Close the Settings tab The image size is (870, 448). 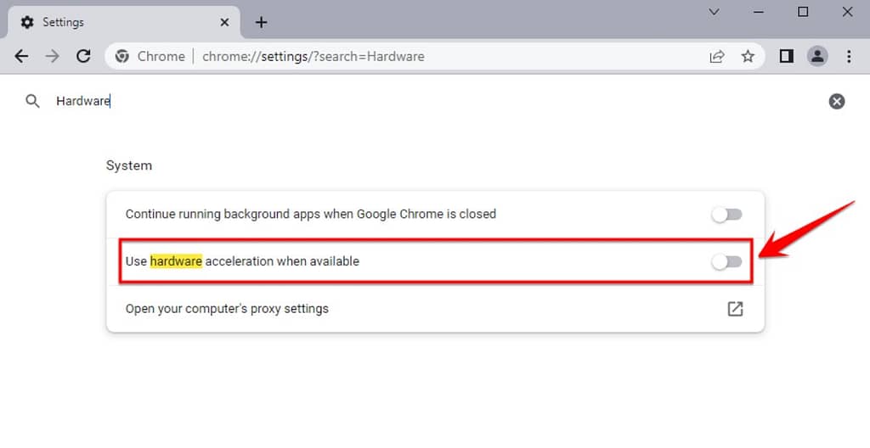pyautogui.click(x=224, y=22)
